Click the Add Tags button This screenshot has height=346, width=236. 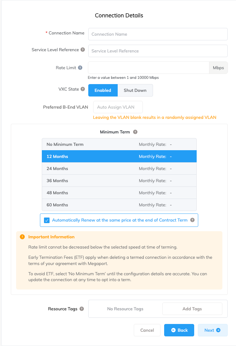click(192, 309)
